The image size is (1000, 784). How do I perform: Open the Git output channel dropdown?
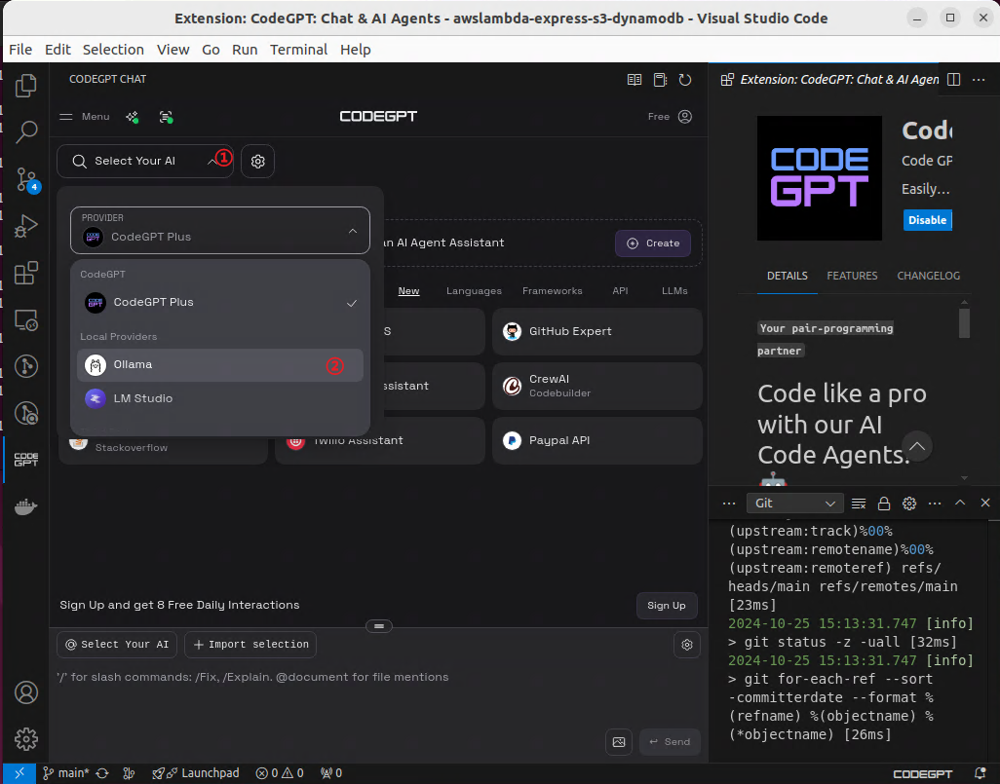click(794, 504)
